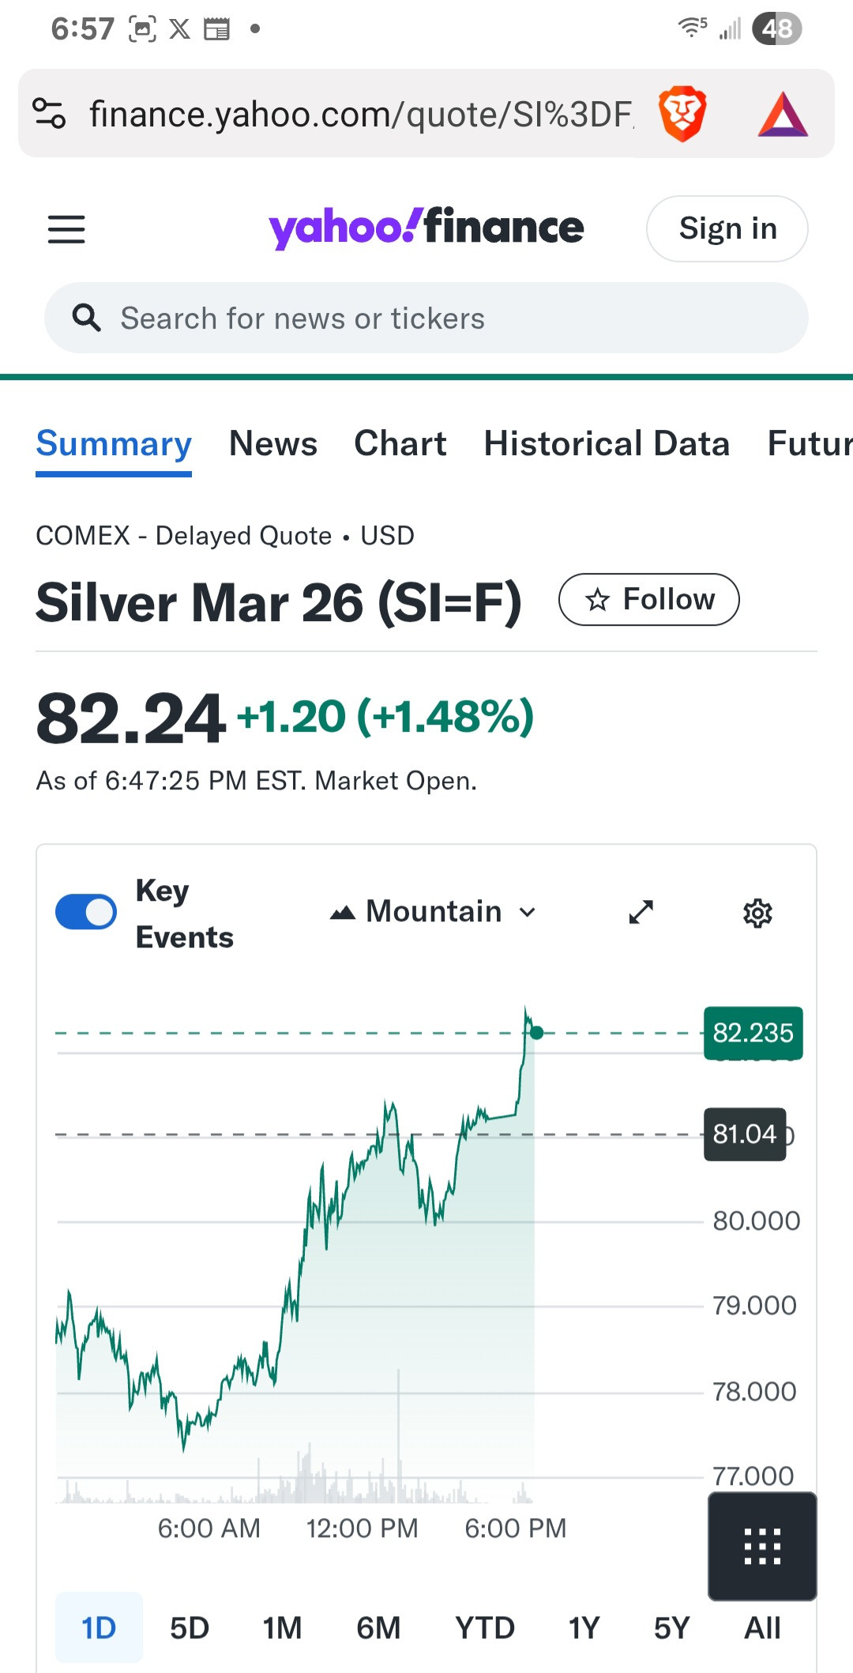Click the search magnifier icon

(86, 318)
